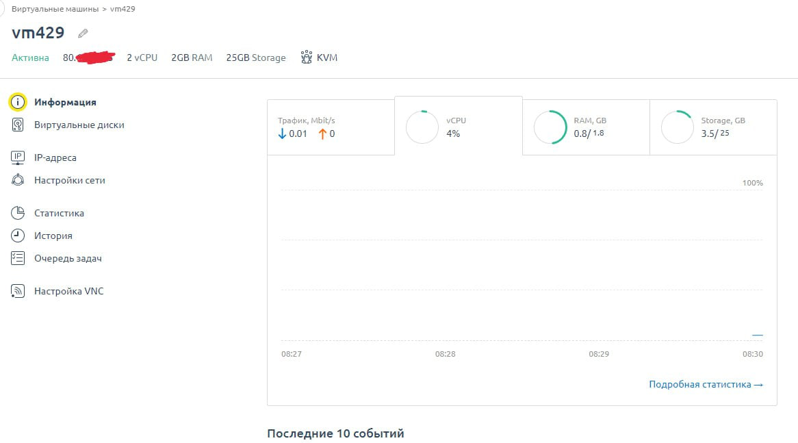This screenshot has height=443, width=798.
Task: Click the Информация sidebar info icon
Action: click(x=18, y=102)
